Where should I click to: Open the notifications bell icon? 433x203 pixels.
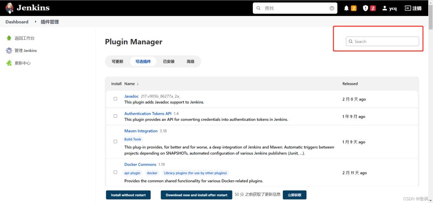click(346, 8)
